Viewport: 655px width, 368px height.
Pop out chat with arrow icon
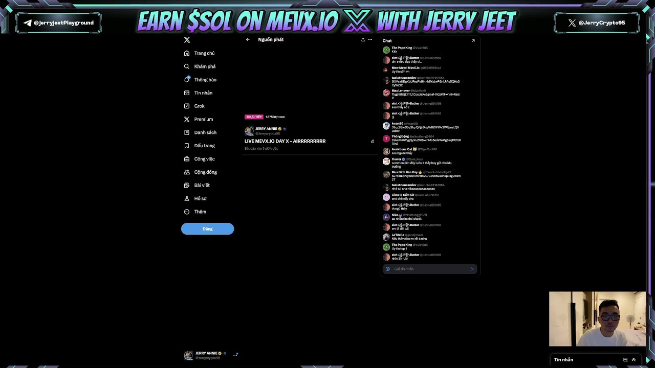pos(473,40)
